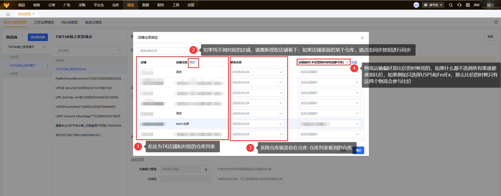Switch to the 三方仓库物流 tab
Screen dimensions: 501x196
[44, 22]
